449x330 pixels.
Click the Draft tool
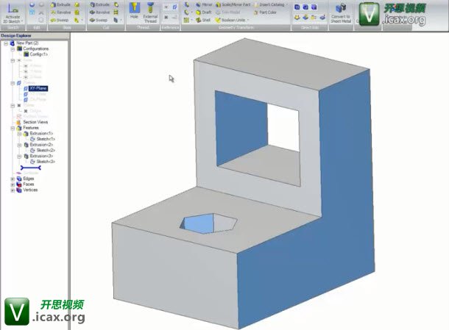click(204, 12)
